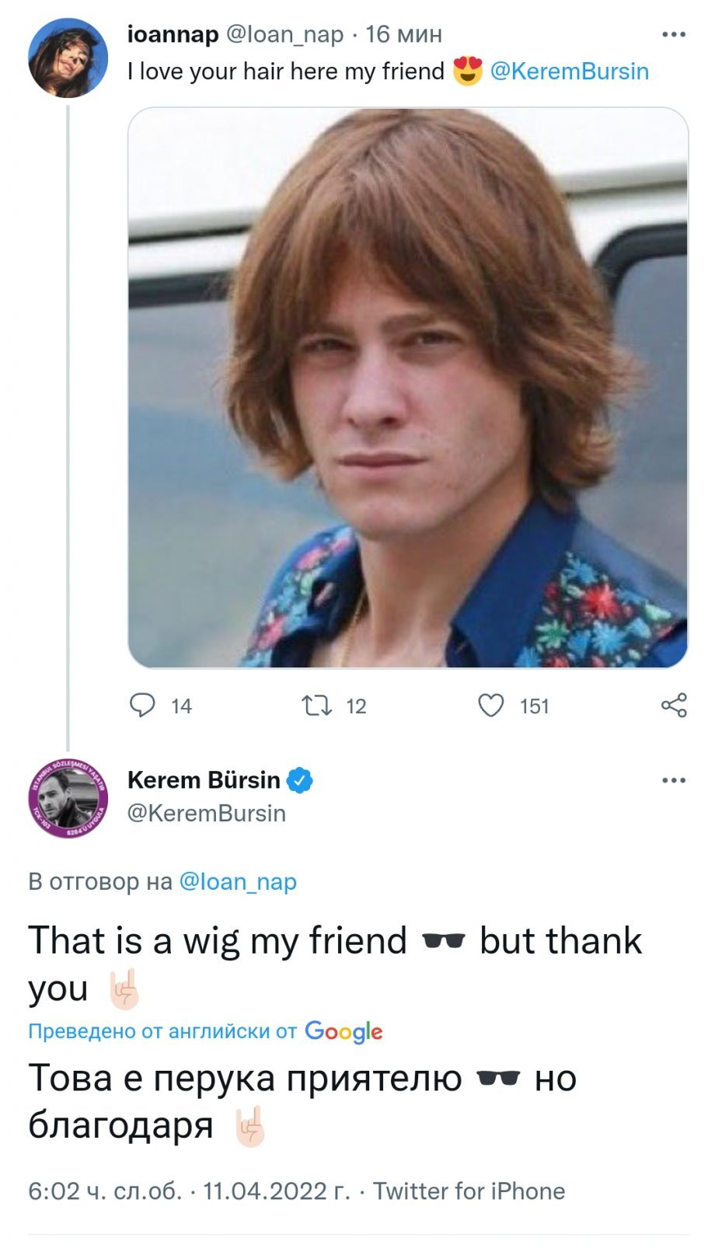
Task: Click the blue verified badge
Action: pos(300,780)
